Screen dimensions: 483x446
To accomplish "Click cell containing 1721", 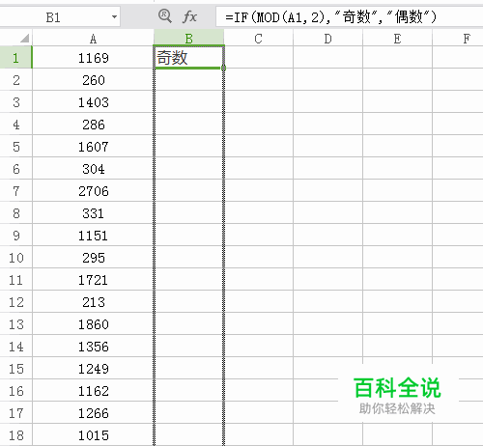I will pyautogui.click(x=93, y=279).
